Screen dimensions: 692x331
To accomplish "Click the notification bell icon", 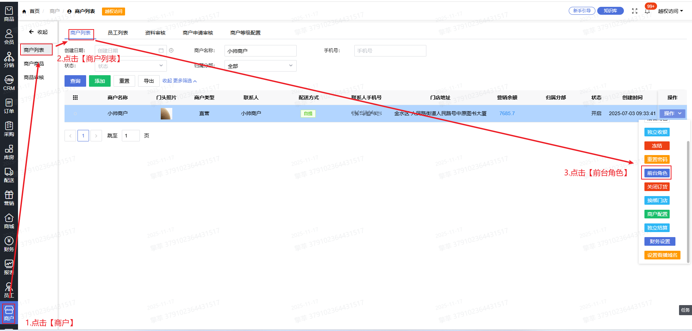I will click(x=647, y=11).
